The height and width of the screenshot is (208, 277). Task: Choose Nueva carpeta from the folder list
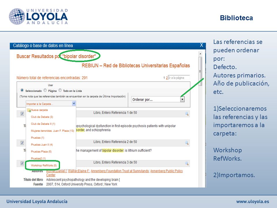(40, 110)
